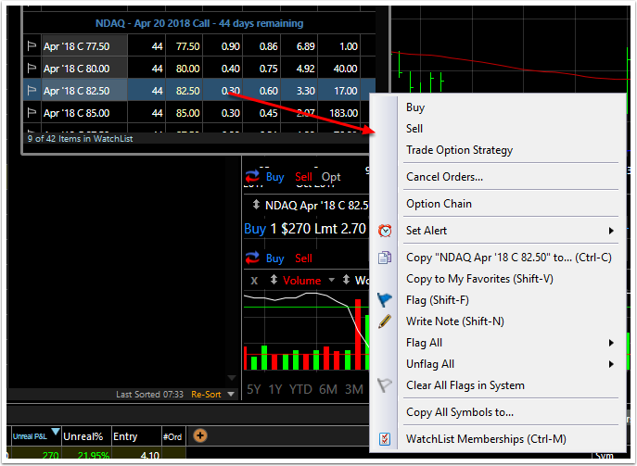The height and width of the screenshot is (466, 637).
Task: Toggle flag on Apr '18 C 77.50 row
Action: 32,46
